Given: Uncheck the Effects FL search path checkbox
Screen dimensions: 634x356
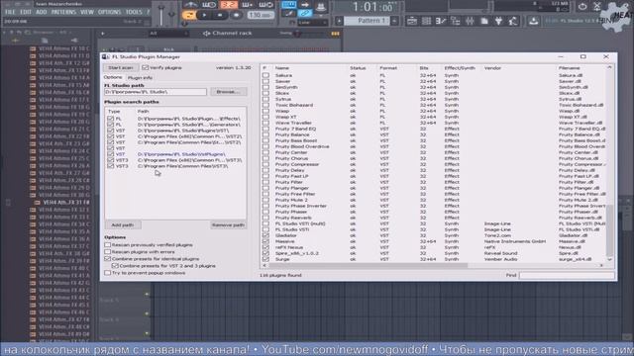Looking at the screenshot, I should click(x=110, y=119).
